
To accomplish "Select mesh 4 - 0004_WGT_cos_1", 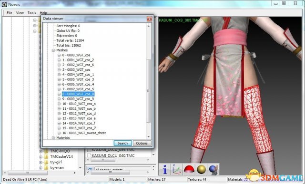I will (78, 75).
